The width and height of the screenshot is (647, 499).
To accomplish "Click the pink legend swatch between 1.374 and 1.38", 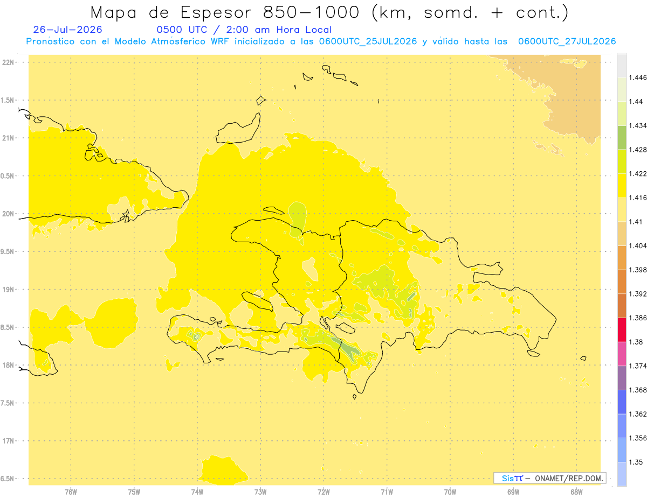I will [x=622, y=354].
